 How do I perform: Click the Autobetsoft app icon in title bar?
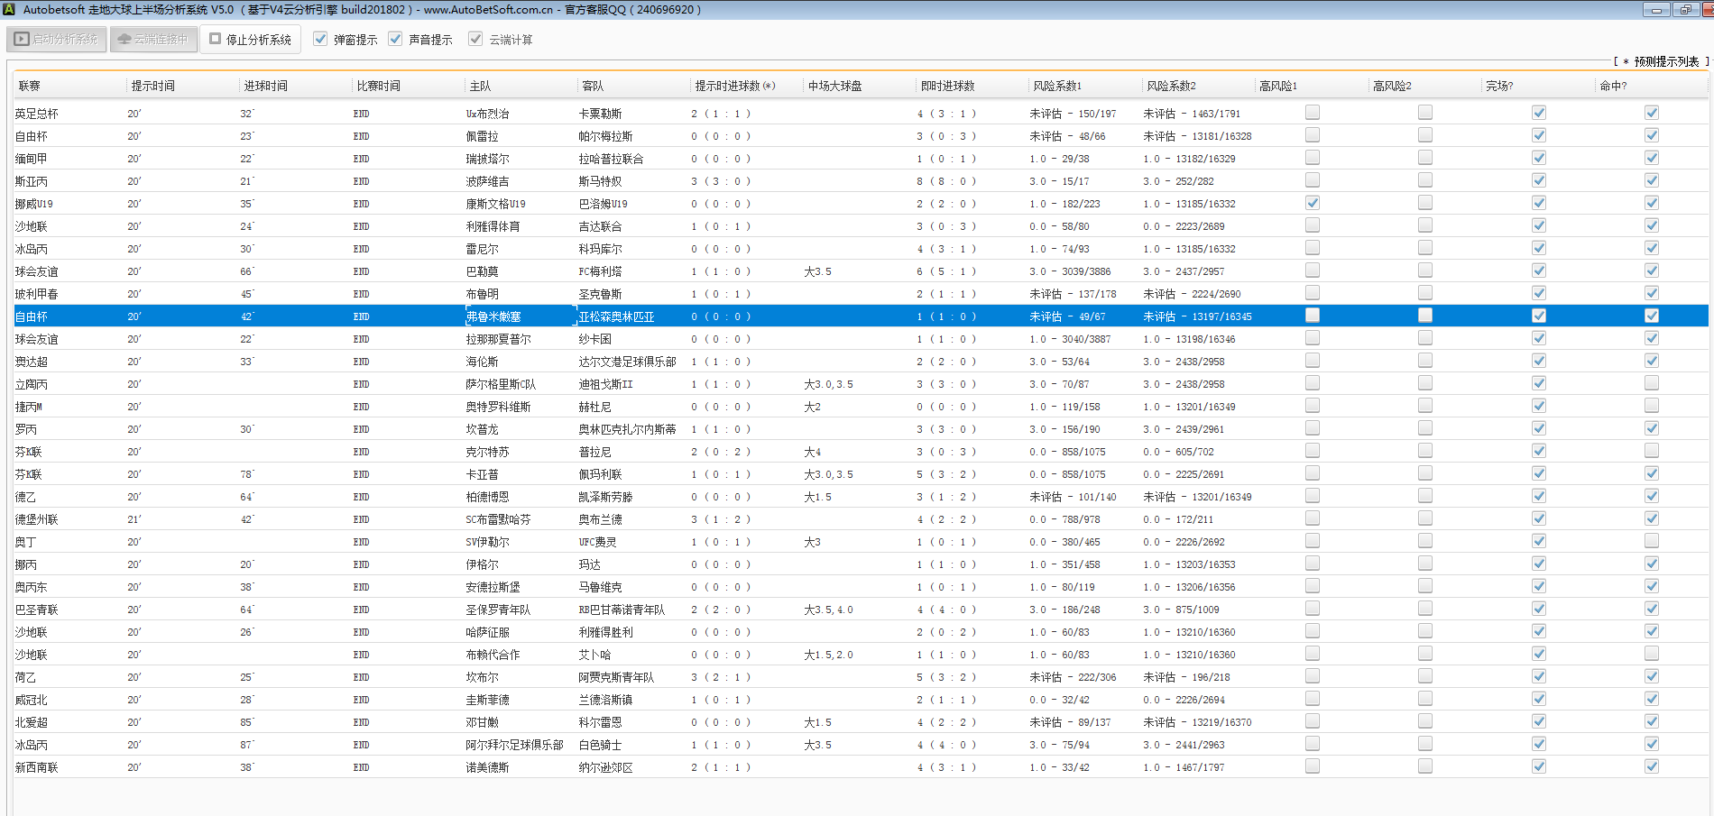click(9, 9)
